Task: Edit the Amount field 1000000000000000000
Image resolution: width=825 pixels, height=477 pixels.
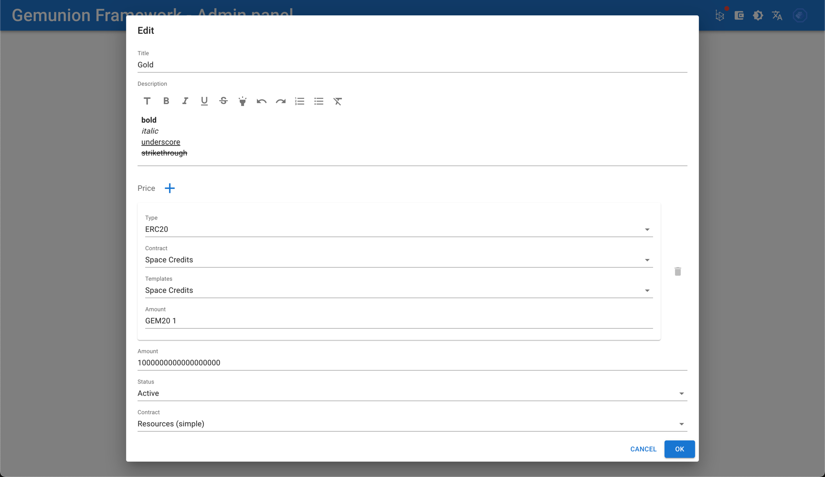Action: [412, 363]
